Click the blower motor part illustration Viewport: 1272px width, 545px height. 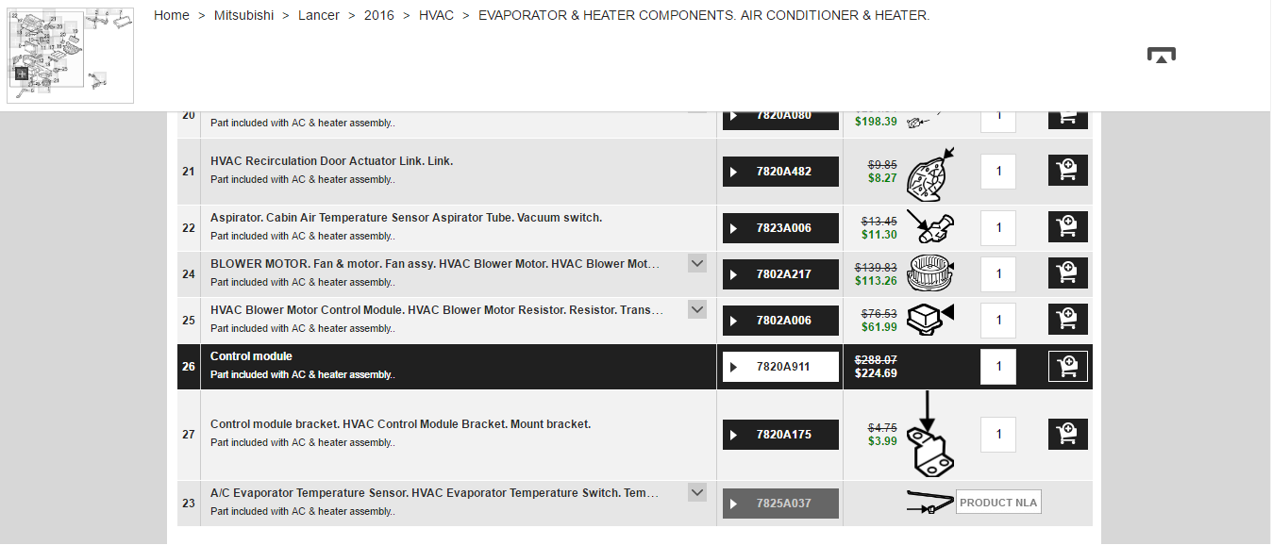[x=930, y=273]
